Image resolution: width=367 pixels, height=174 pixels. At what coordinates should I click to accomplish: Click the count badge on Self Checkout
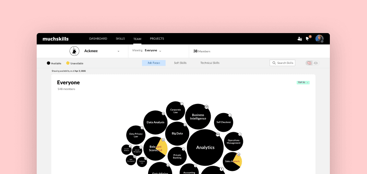tap(230, 115)
